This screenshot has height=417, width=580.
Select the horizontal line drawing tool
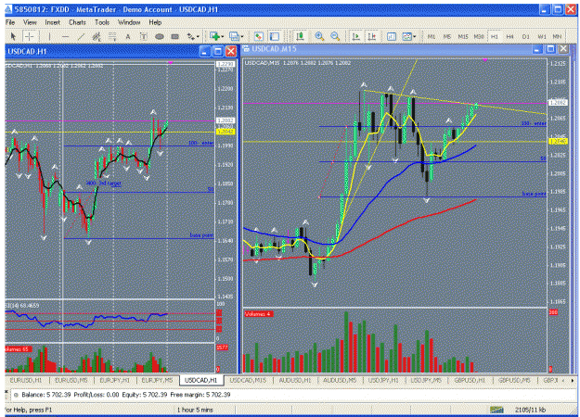pos(65,36)
